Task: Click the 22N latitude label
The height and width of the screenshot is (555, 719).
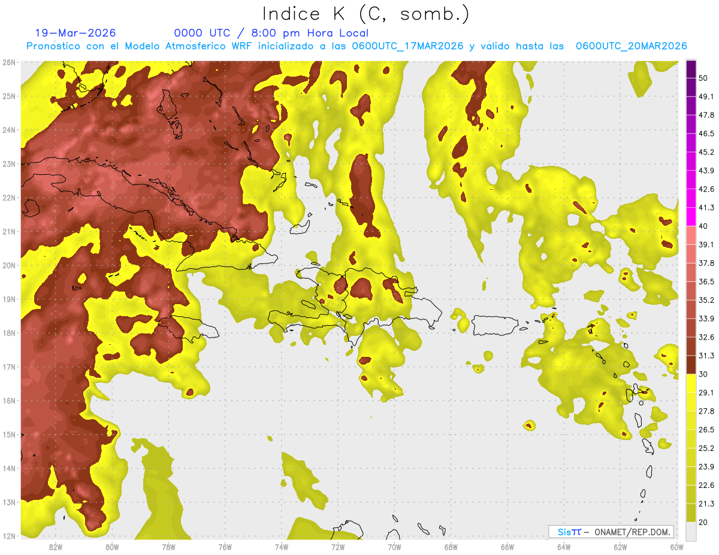Action: coord(10,198)
